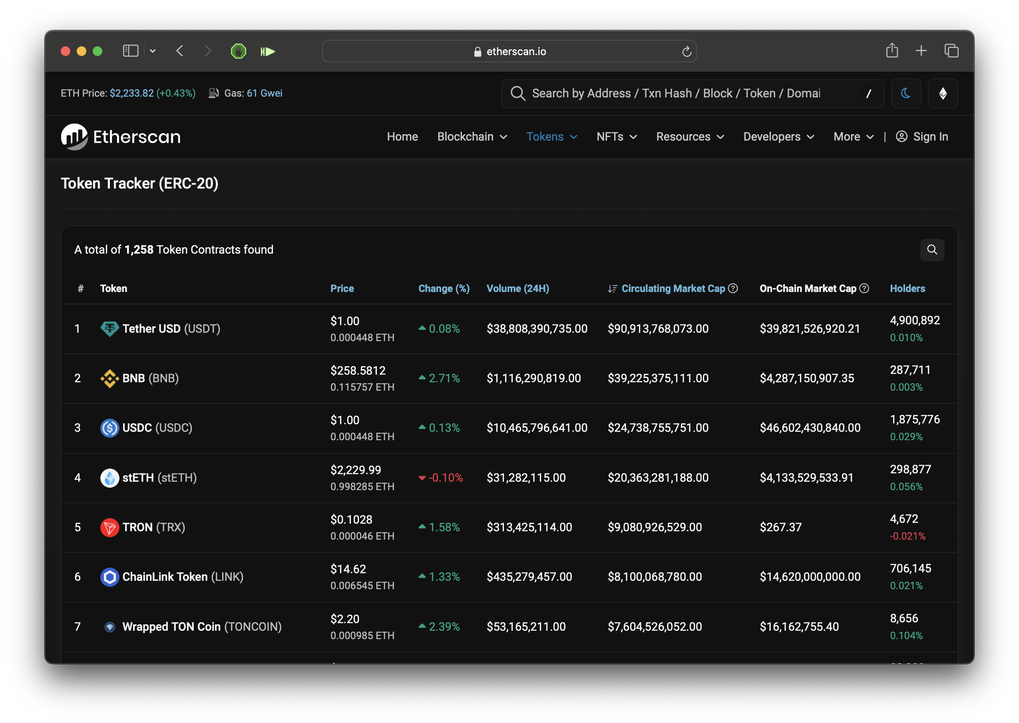Sort the table by Change (%)
This screenshot has width=1019, height=723.
coord(444,288)
